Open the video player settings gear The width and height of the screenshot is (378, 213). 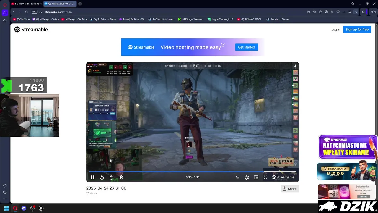click(247, 177)
